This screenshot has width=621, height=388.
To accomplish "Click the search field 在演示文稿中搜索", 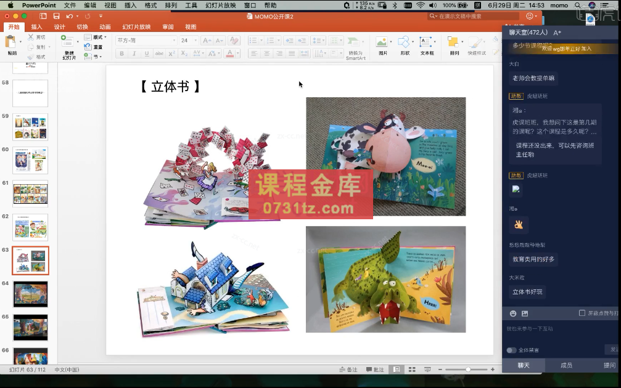I will 474,16.
